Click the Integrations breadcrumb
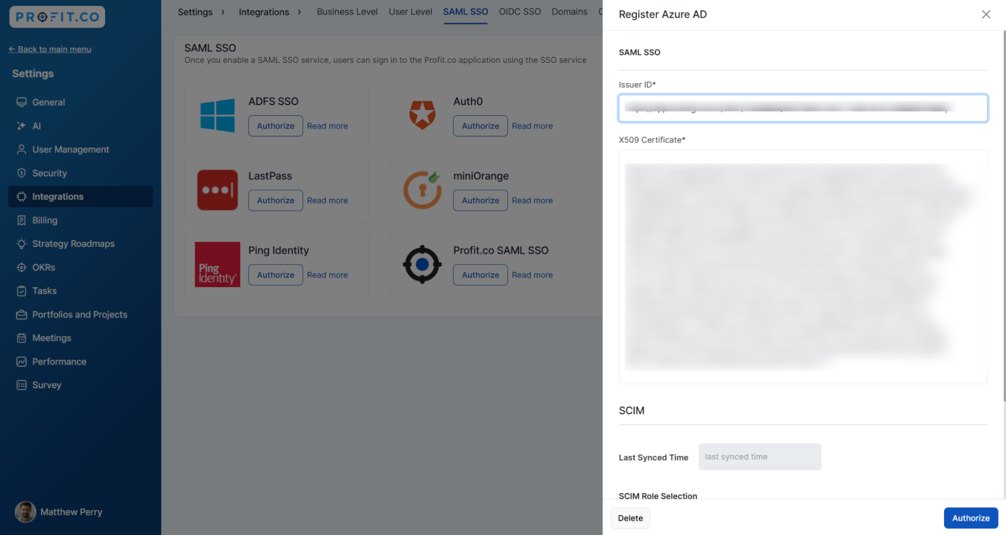 pos(264,12)
